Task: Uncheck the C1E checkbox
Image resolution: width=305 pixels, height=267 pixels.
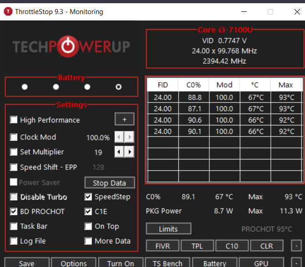Action: point(88,211)
